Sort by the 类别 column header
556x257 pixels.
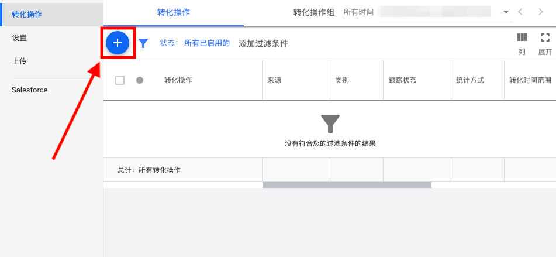(342, 80)
